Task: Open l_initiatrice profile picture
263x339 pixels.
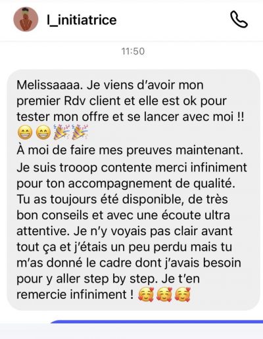Action: 26,19
